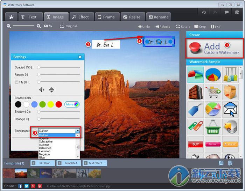The image size is (245, 191).
Task: Open the Home tab icon
Action: click(11, 17)
